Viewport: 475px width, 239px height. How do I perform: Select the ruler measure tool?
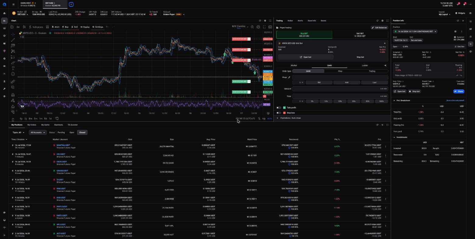click(13, 82)
